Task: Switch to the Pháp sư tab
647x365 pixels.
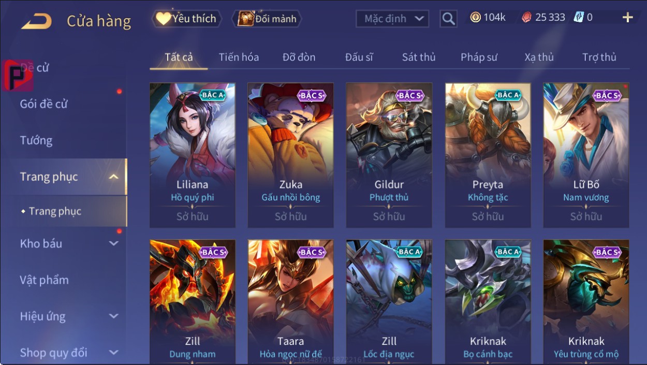Action: coord(479,57)
